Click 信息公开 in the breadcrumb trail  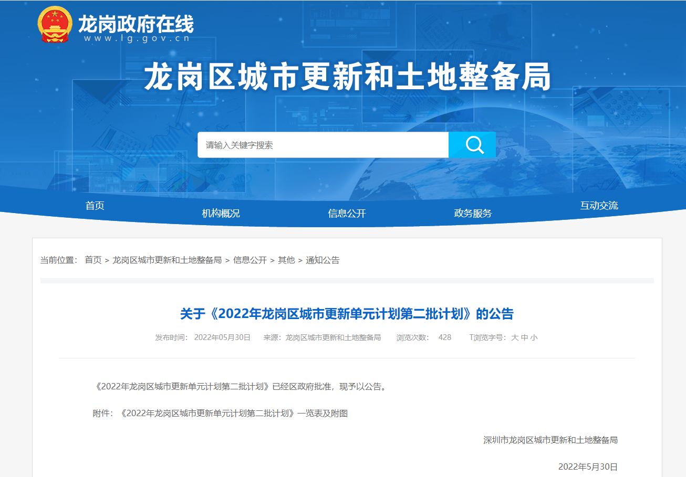pyautogui.click(x=250, y=260)
